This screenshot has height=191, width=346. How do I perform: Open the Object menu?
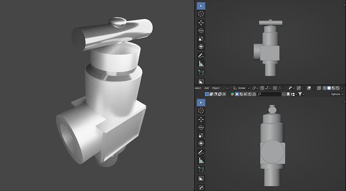(216, 88)
